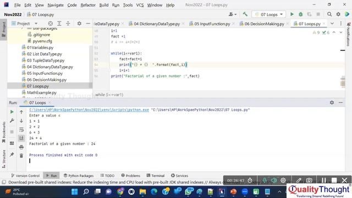Open the Navigate menu
This screenshot has width=352, height=198.
coord(56,5)
